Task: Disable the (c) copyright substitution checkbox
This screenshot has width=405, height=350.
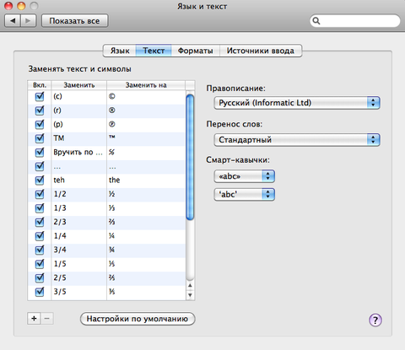Action: 40,96
